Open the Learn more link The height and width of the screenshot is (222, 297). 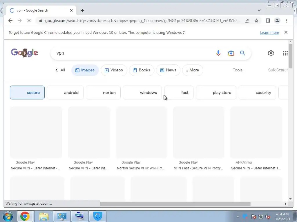(x=269, y=32)
